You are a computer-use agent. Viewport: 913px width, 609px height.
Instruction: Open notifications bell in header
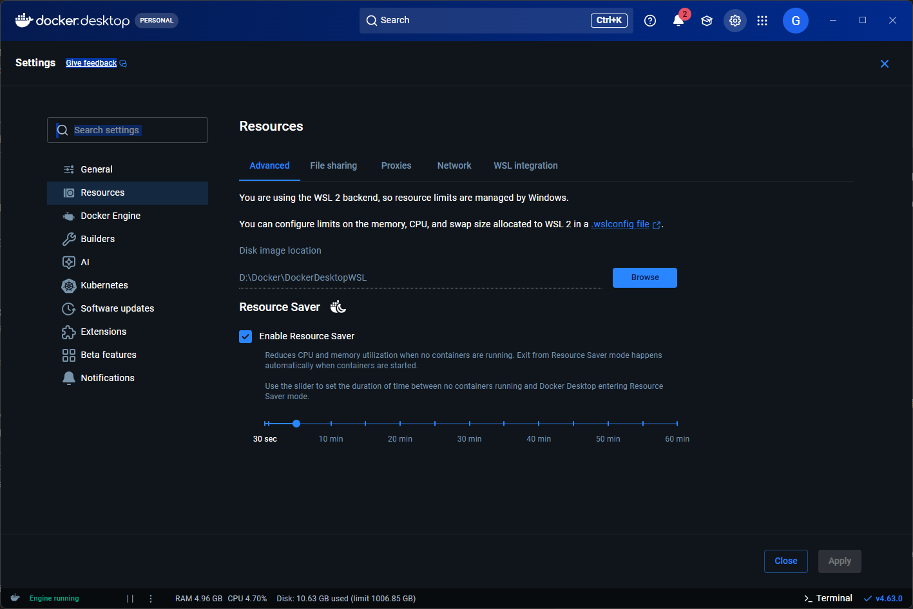(x=678, y=21)
